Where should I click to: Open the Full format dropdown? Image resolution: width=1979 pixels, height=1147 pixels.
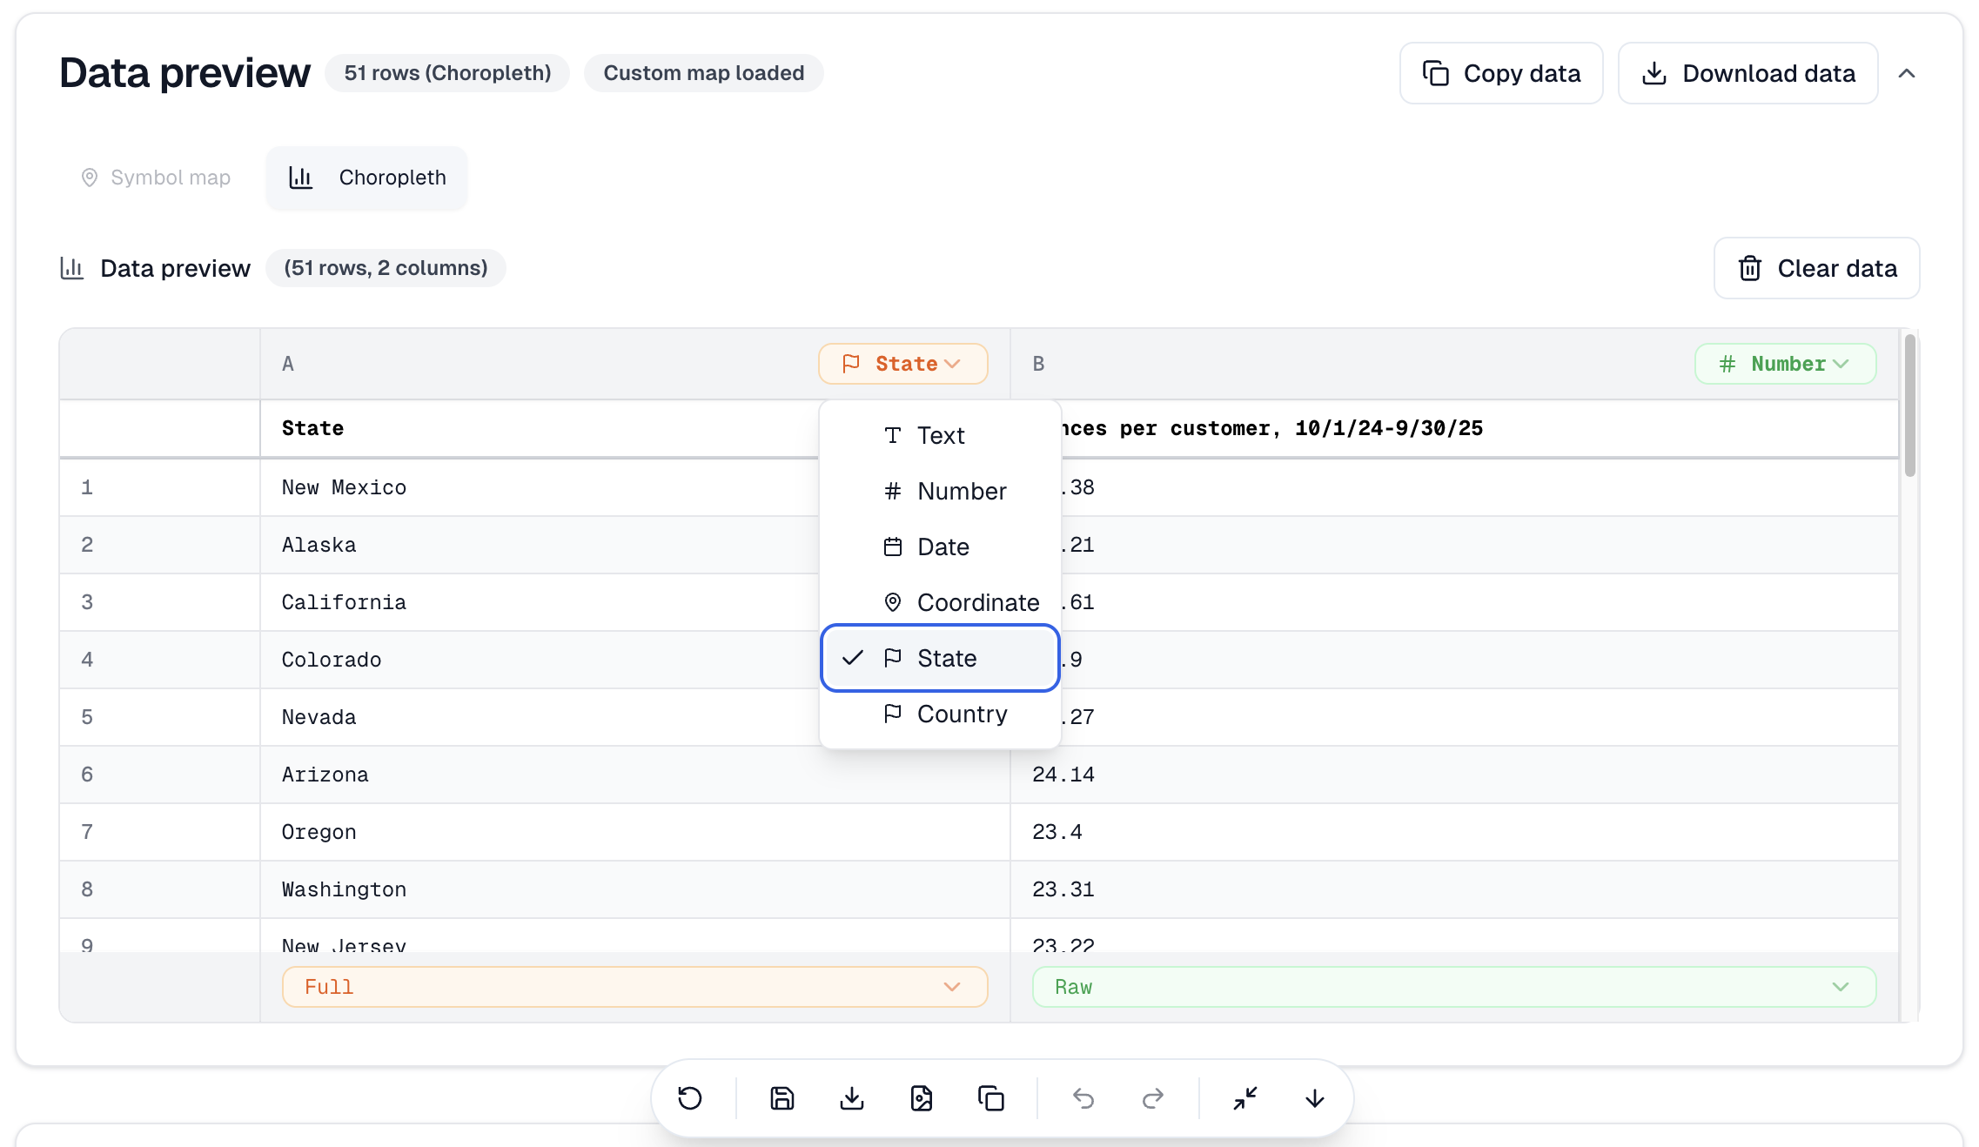point(634,987)
